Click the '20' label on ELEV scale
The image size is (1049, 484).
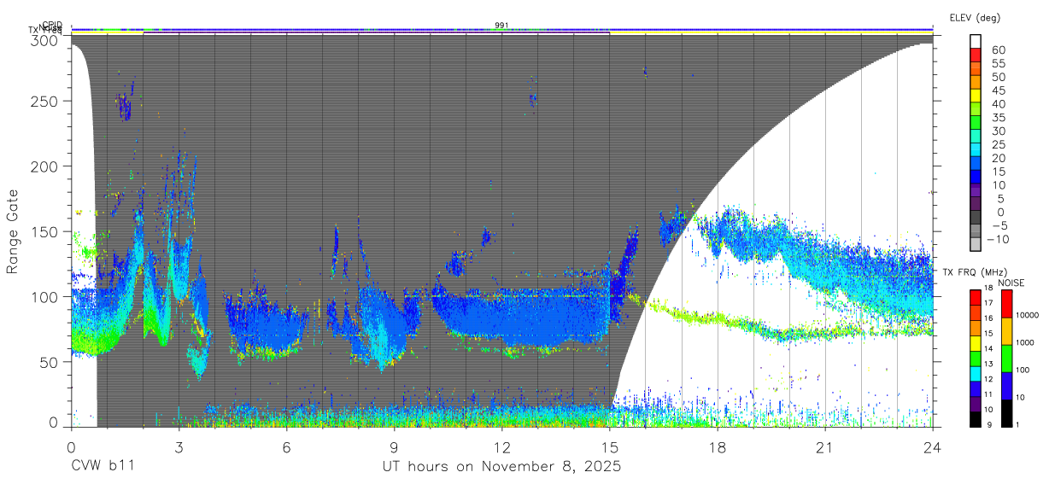tap(999, 158)
